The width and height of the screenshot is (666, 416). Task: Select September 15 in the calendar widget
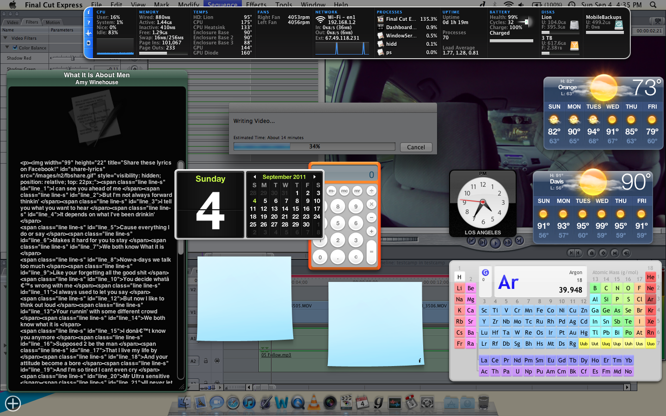pyautogui.click(x=296, y=208)
